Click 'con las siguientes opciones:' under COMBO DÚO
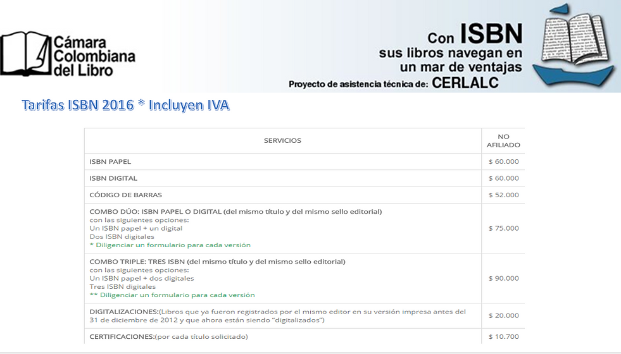621x354 pixels. pyautogui.click(x=139, y=220)
